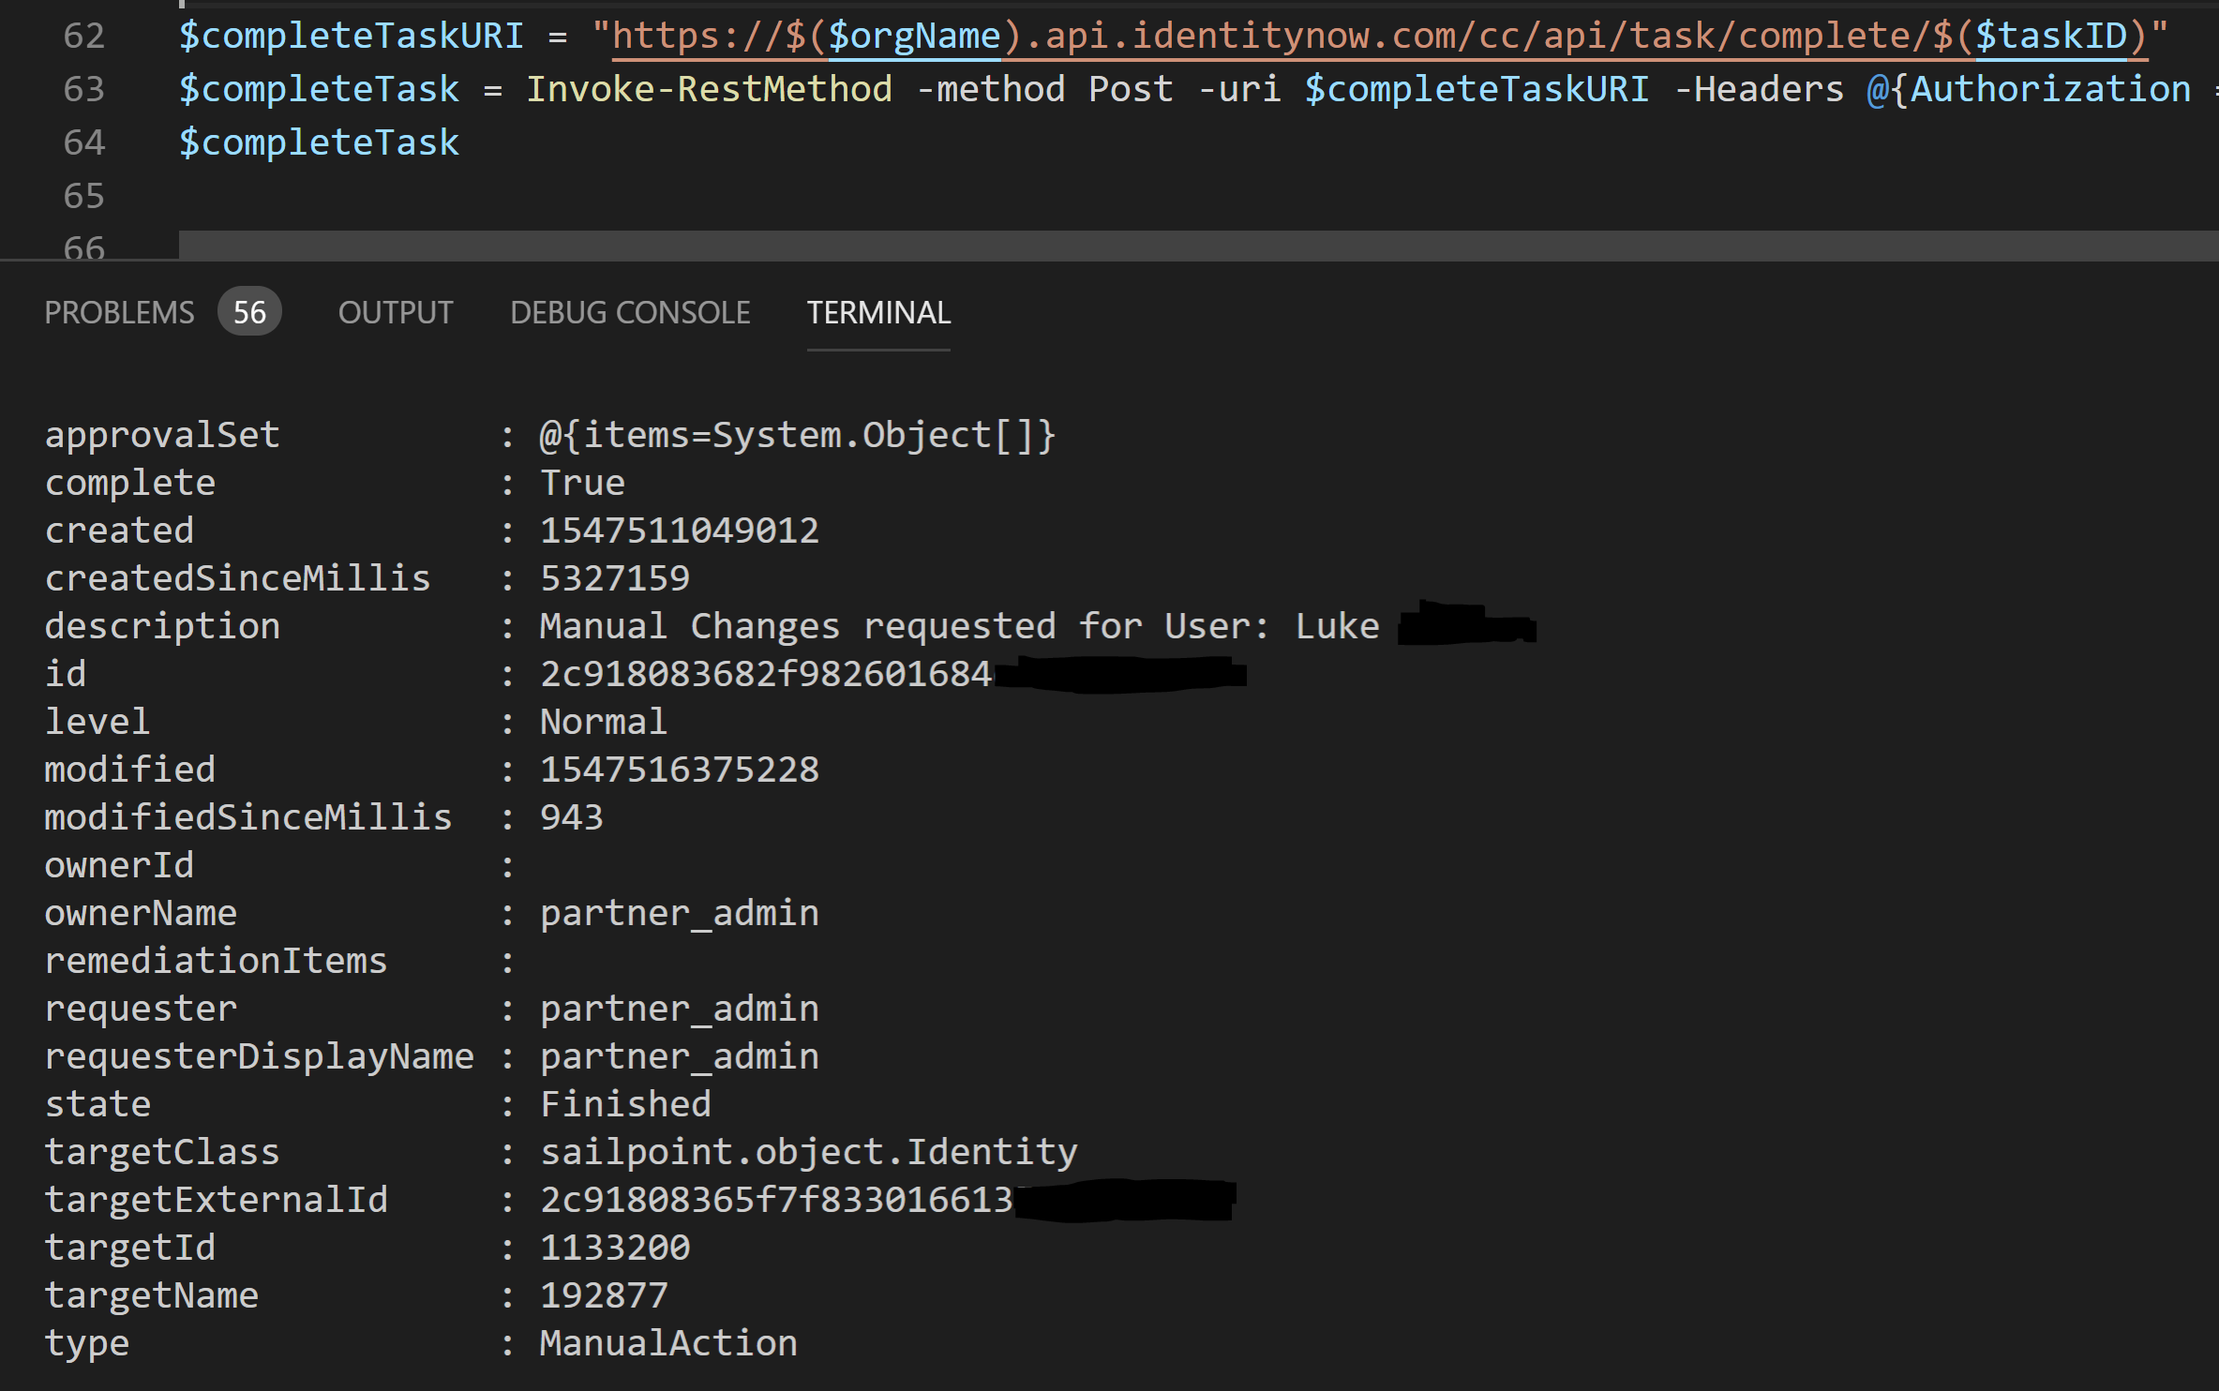2219x1391 pixels.
Task: Click the -Headers parameter on line 63
Action: [x=1759, y=90]
